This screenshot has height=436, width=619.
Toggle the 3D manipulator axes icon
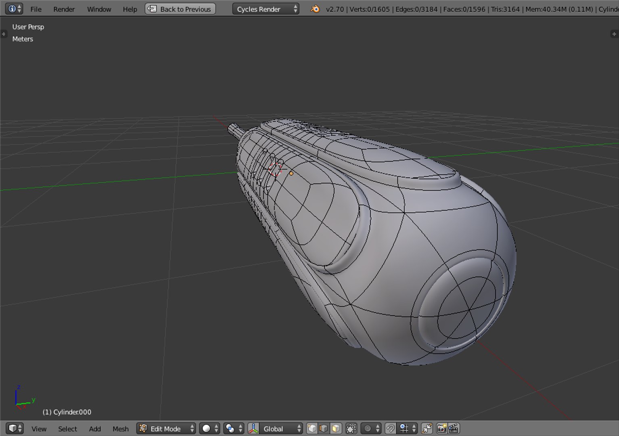(253, 428)
